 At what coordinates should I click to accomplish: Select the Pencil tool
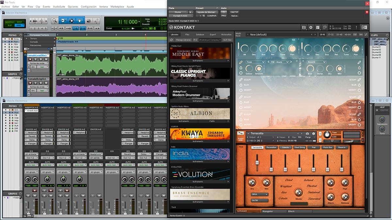(96, 21)
